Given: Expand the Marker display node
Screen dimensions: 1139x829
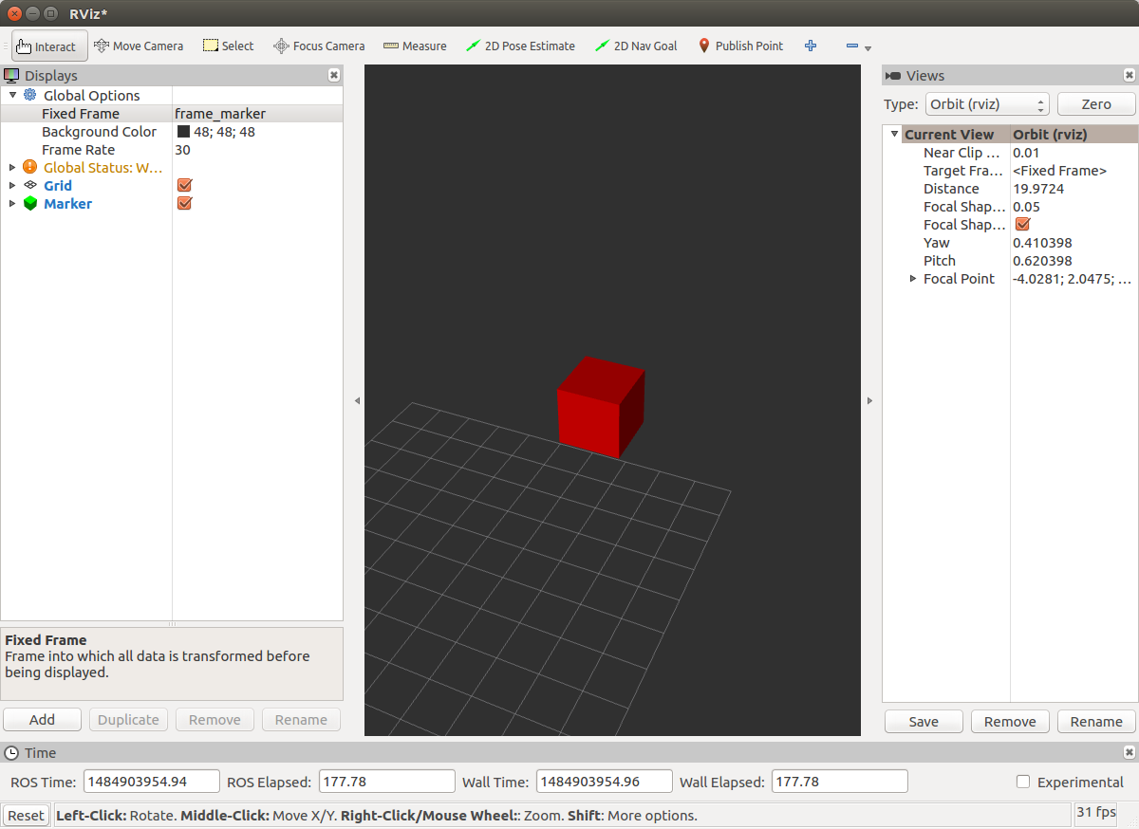Looking at the screenshot, I should coord(12,203).
